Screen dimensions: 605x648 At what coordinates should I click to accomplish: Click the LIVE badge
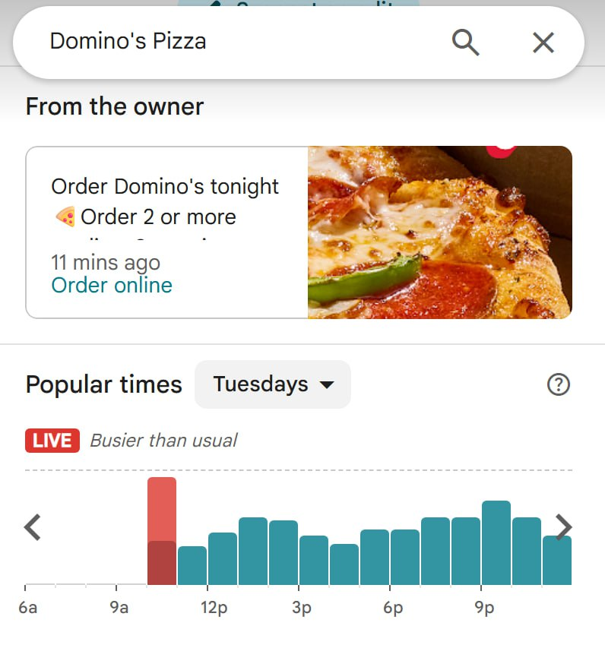[x=52, y=441]
